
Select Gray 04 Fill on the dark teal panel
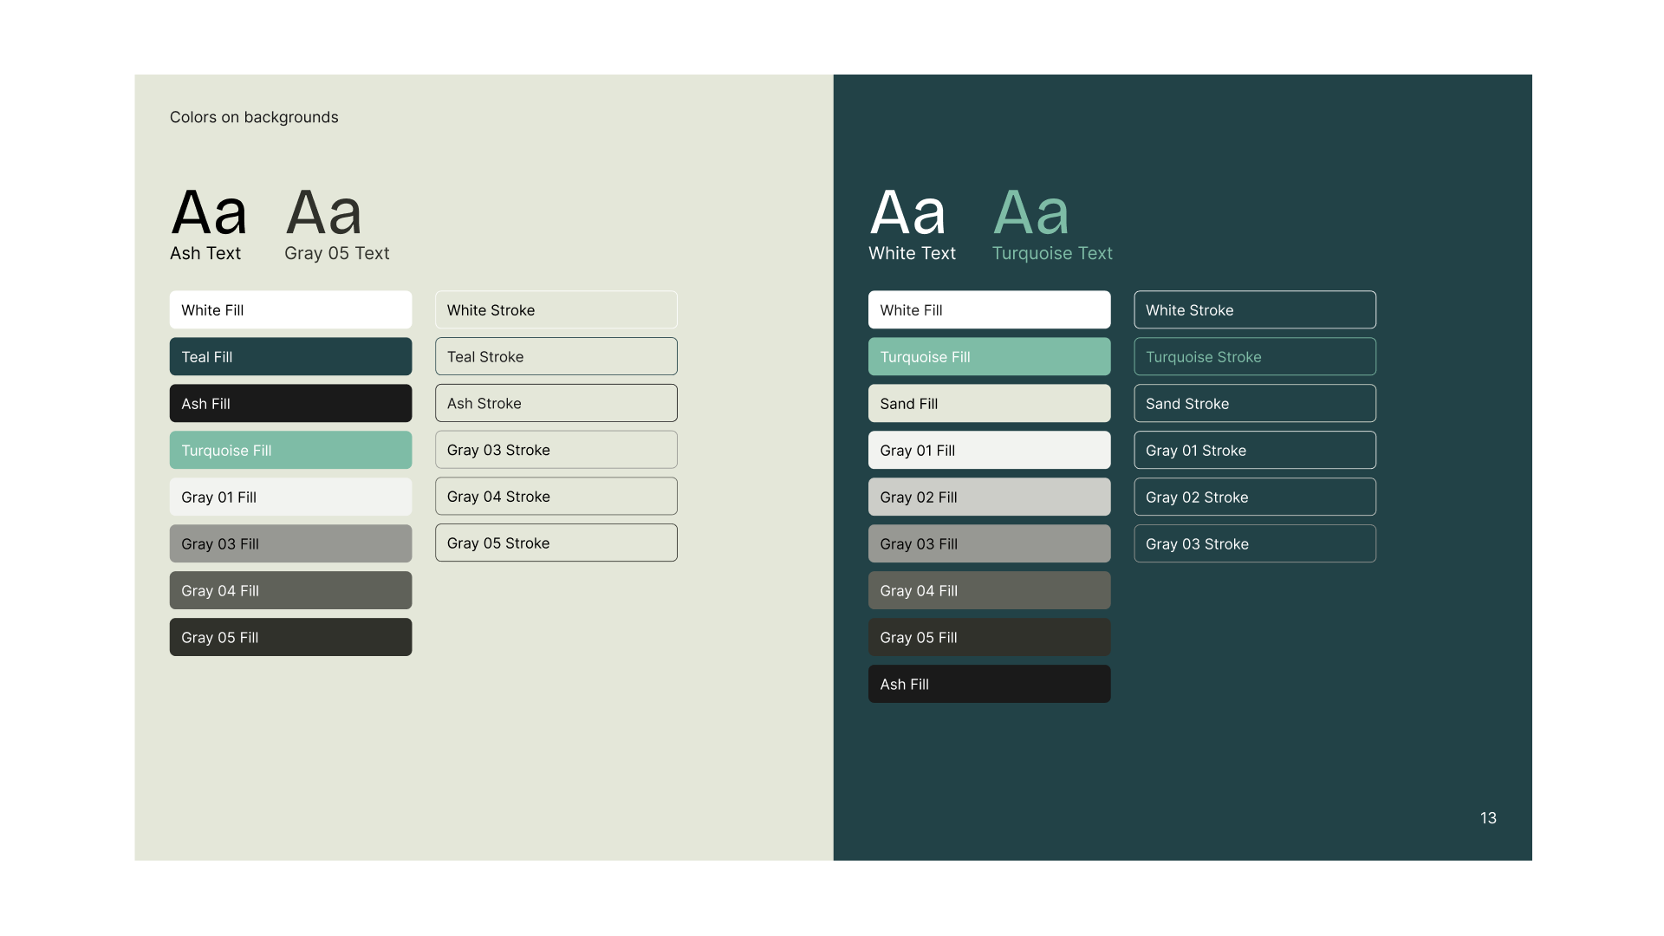click(989, 590)
